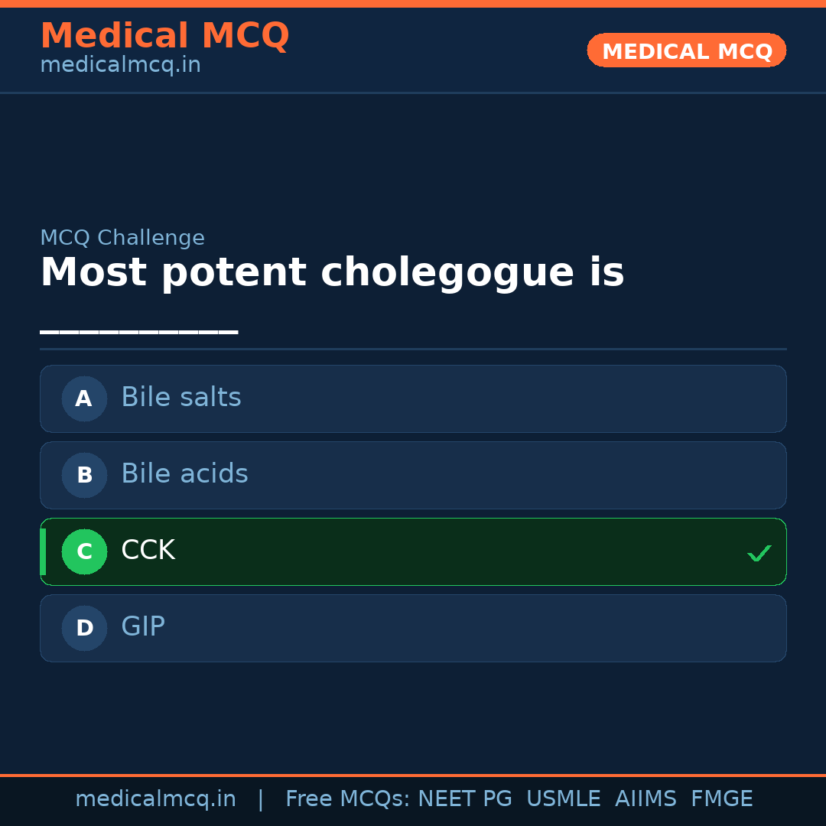Select the Bile salts answer
The height and width of the screenshot is (826, 826).
click(181, 398)
